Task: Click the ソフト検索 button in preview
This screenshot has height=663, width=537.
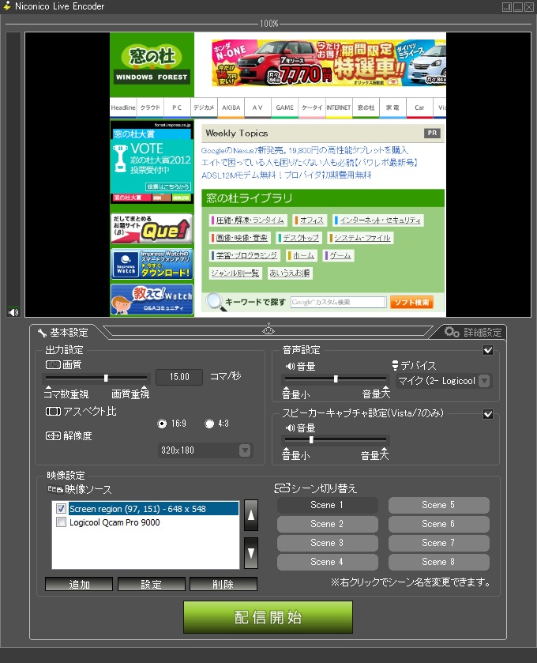Action: click(411, 302)
